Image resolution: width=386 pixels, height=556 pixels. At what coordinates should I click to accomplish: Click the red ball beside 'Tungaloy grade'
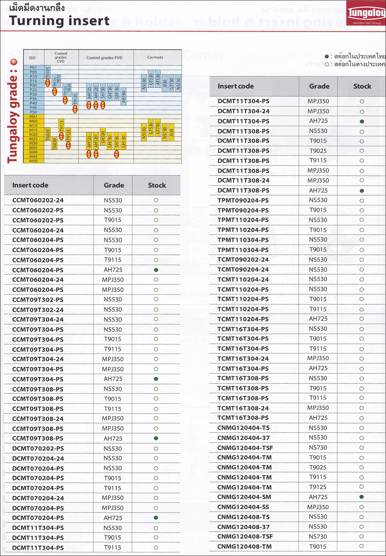click(14, 62)
